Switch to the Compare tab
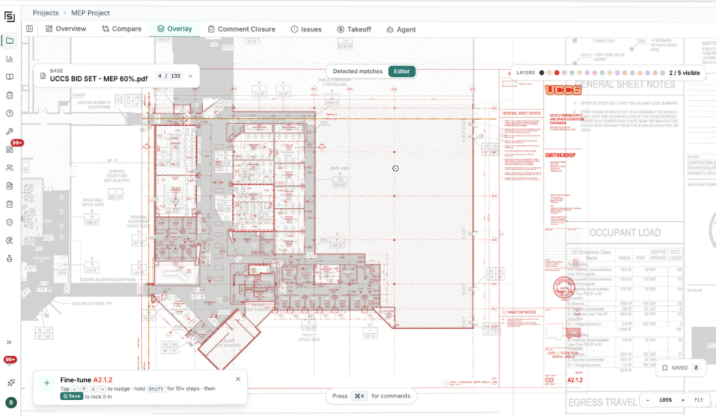 [121, 28]
